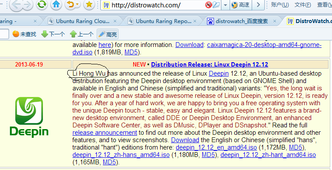
Task: Download deepin_12.12_en_amd64.iso
Action: coord(216,147)
